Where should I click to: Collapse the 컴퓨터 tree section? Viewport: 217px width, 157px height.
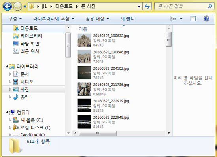coord(7,112)
